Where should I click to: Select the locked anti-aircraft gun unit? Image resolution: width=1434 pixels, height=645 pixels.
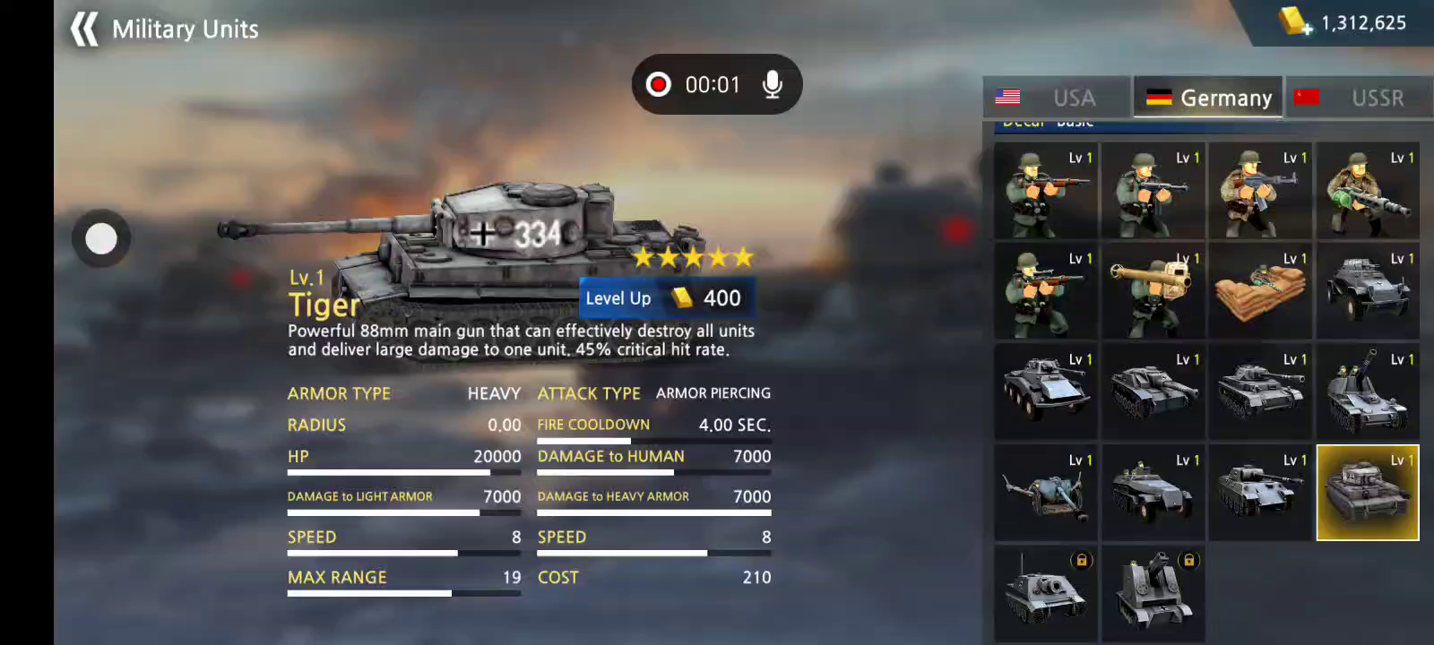(1153, 593)
